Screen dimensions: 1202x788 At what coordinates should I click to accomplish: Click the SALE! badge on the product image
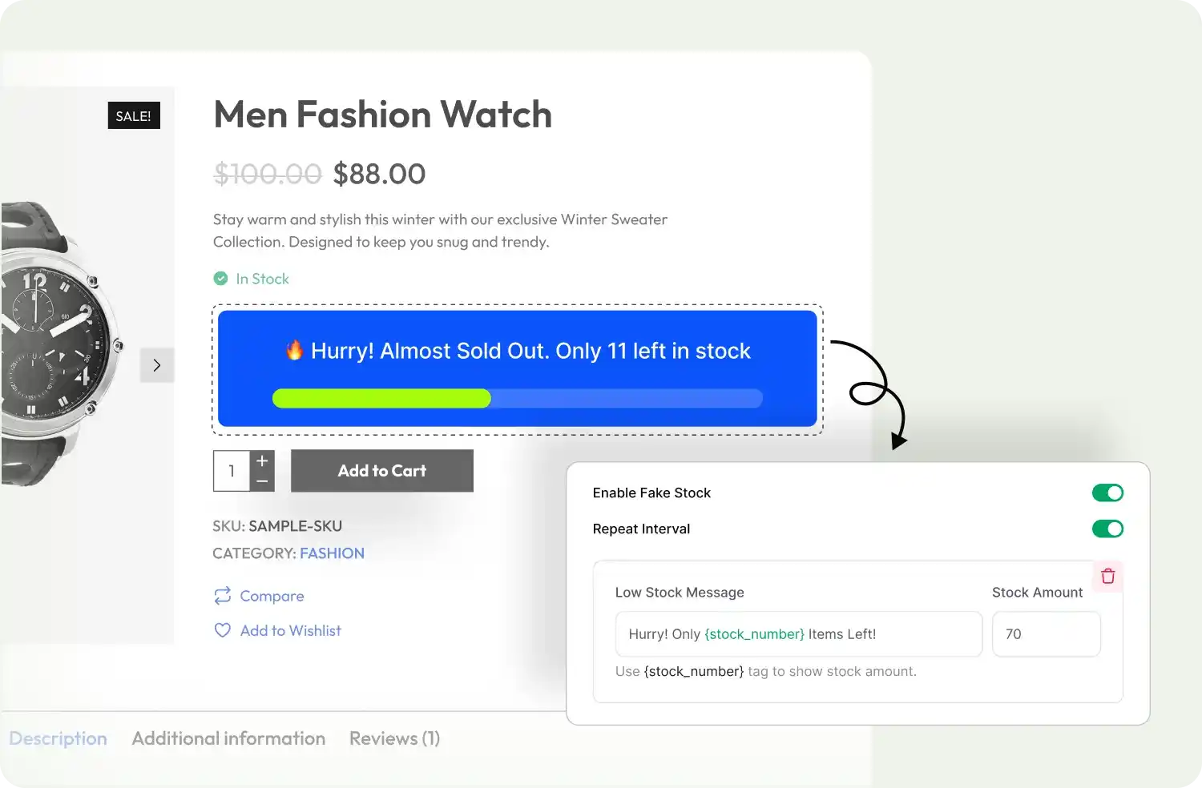click(x=133, y=115)
